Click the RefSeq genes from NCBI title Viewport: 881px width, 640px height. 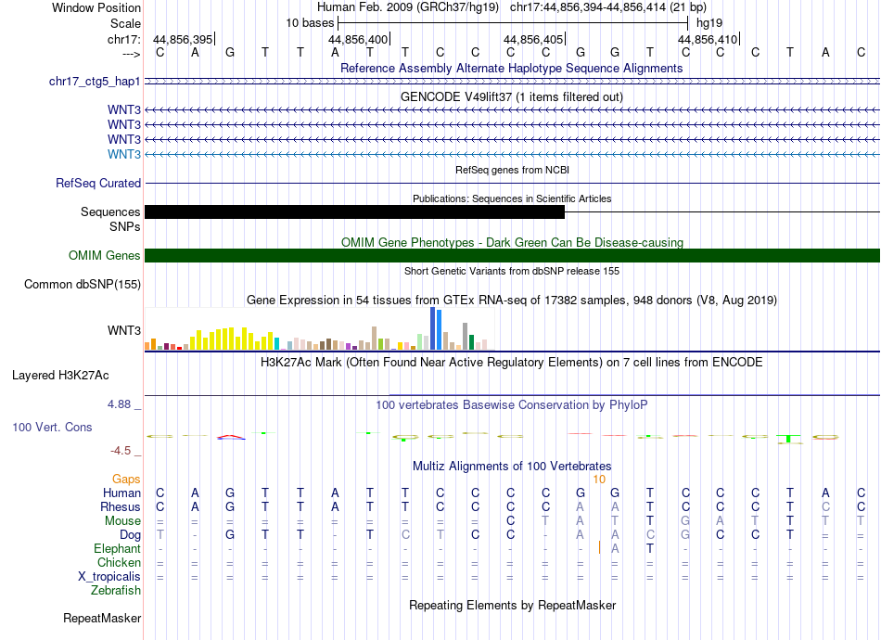pos(513,170)
